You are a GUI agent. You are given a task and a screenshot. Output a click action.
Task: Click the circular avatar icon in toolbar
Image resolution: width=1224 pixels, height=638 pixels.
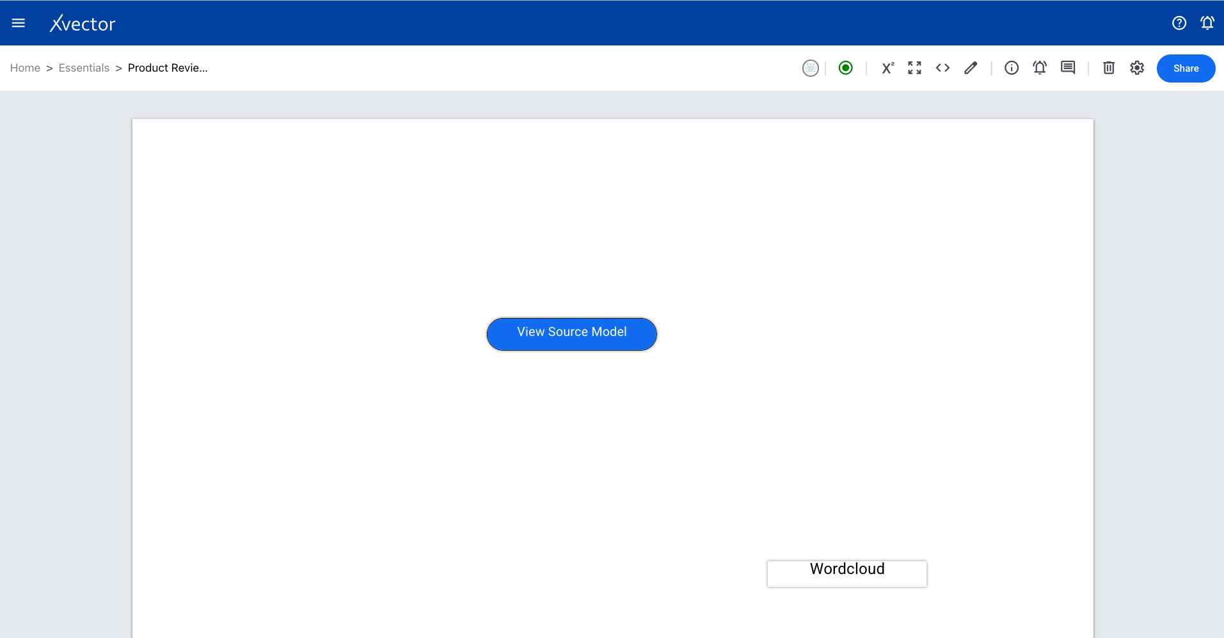click(811, 68)
